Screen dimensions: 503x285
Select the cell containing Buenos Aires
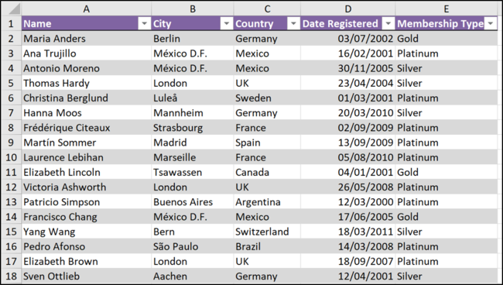pyautogui.click(x=193, y=202)
